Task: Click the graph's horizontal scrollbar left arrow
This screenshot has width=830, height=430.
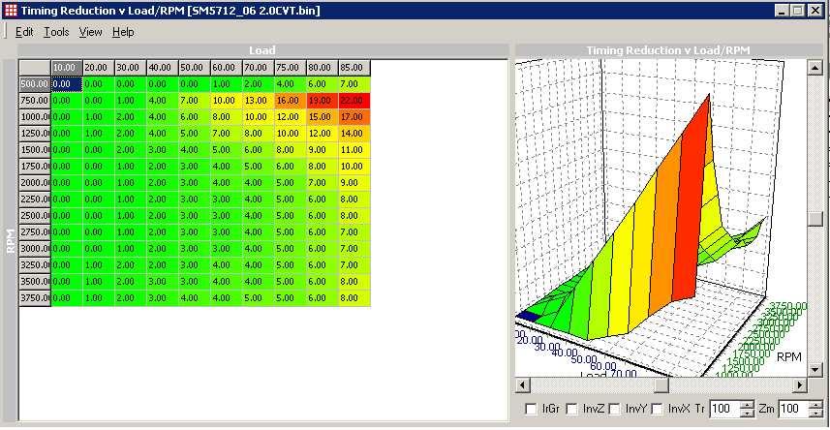Action: [x=523, y=384]
